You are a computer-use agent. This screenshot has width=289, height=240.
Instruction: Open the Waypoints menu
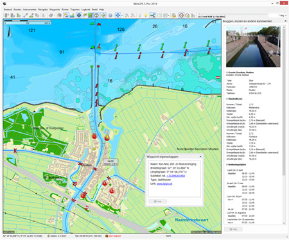[x=55, y=10]
